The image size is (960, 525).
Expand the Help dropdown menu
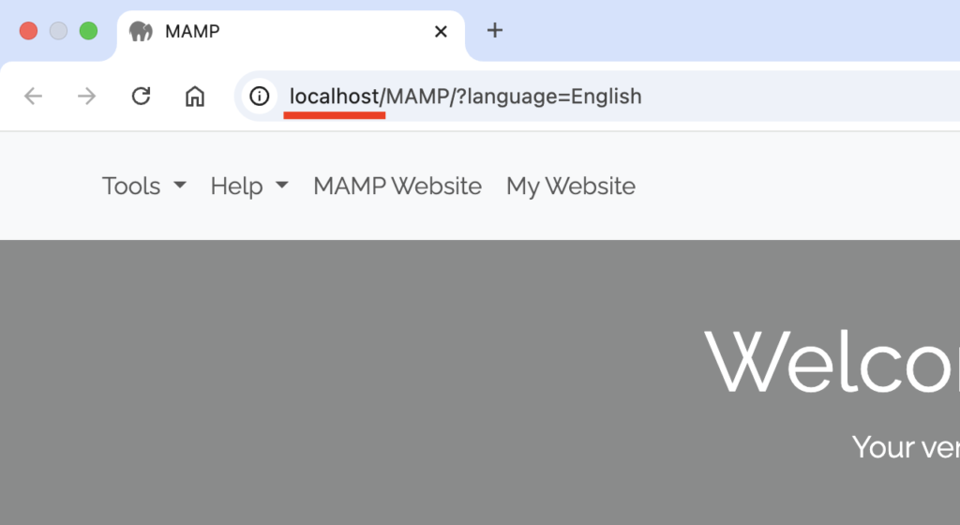click(249, 186)
